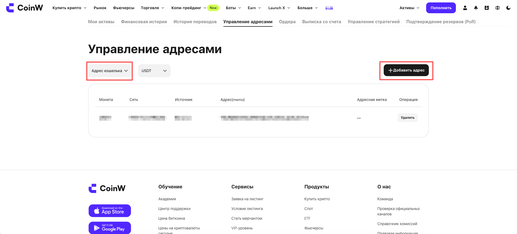Open the Google Play download badge
This screenshot has width=517, height=234.
pyautogui.click(x=110, y=228)
